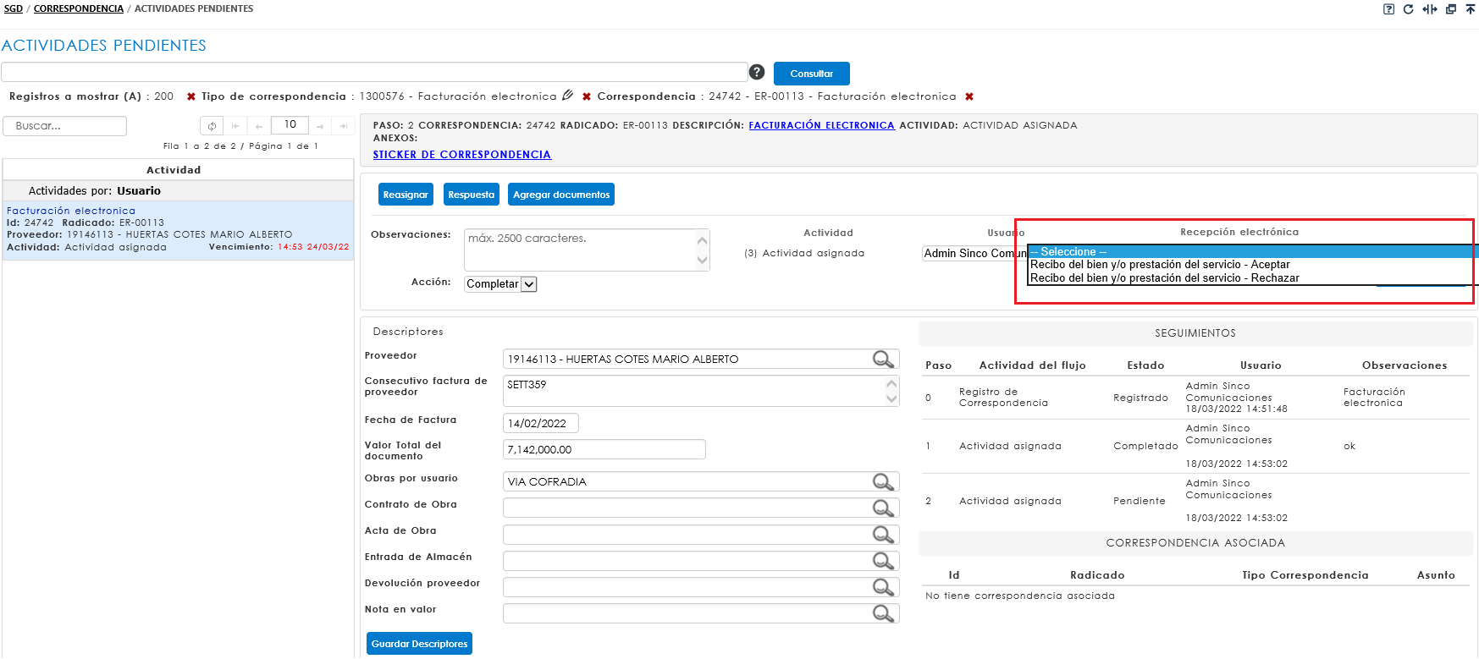Go to CORRESPONDENCIA breadcrumb link
The width and height of the screenshot is (1479, 659).
(x=79, y=8)
